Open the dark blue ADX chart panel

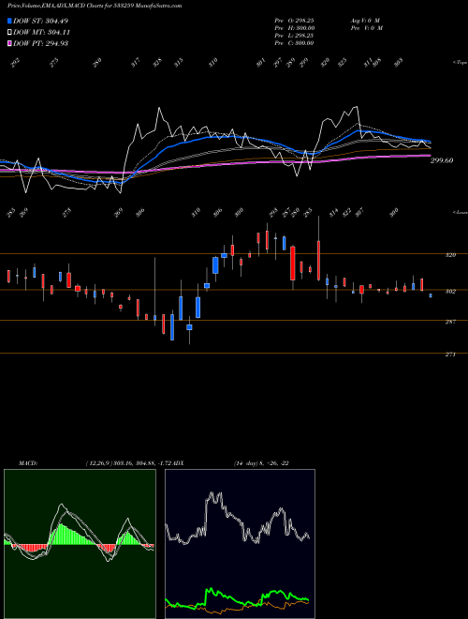[240, 544]
